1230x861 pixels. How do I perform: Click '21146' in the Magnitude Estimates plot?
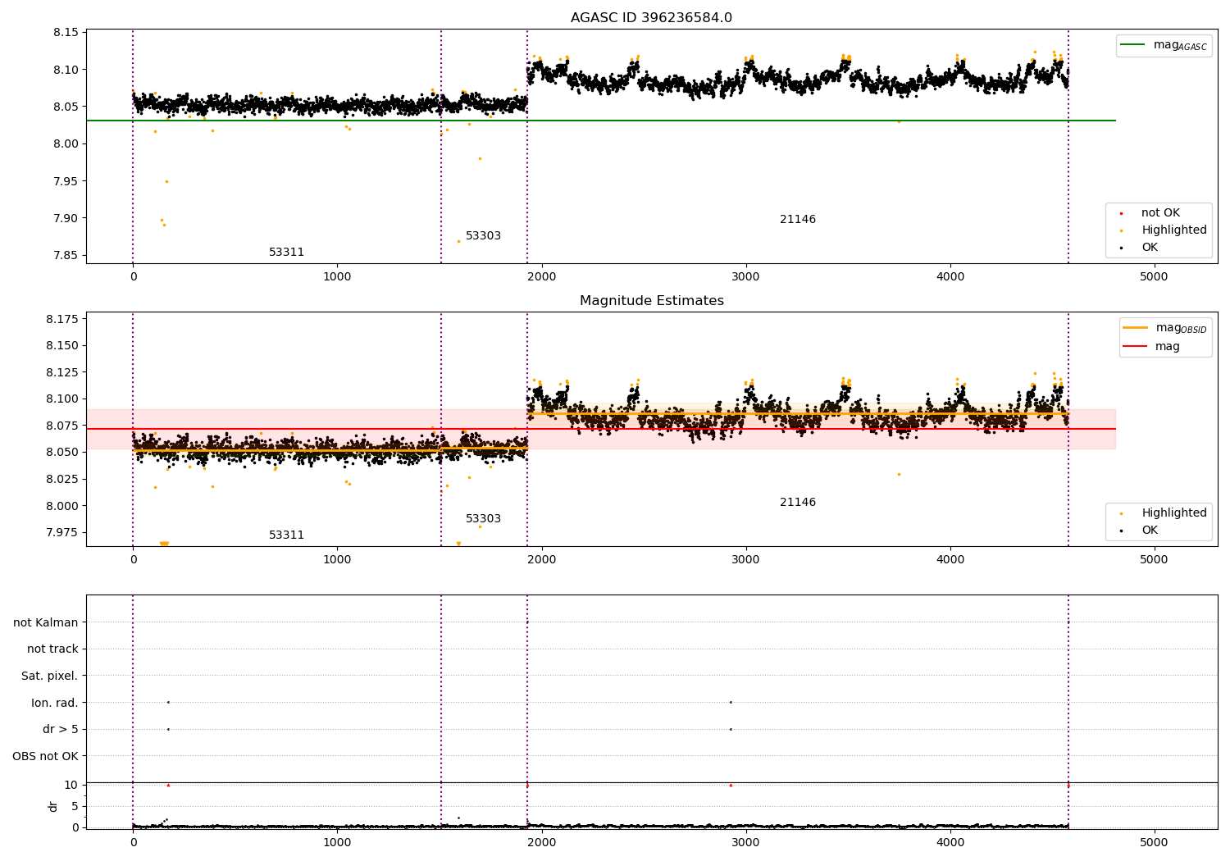coord(798,503)
